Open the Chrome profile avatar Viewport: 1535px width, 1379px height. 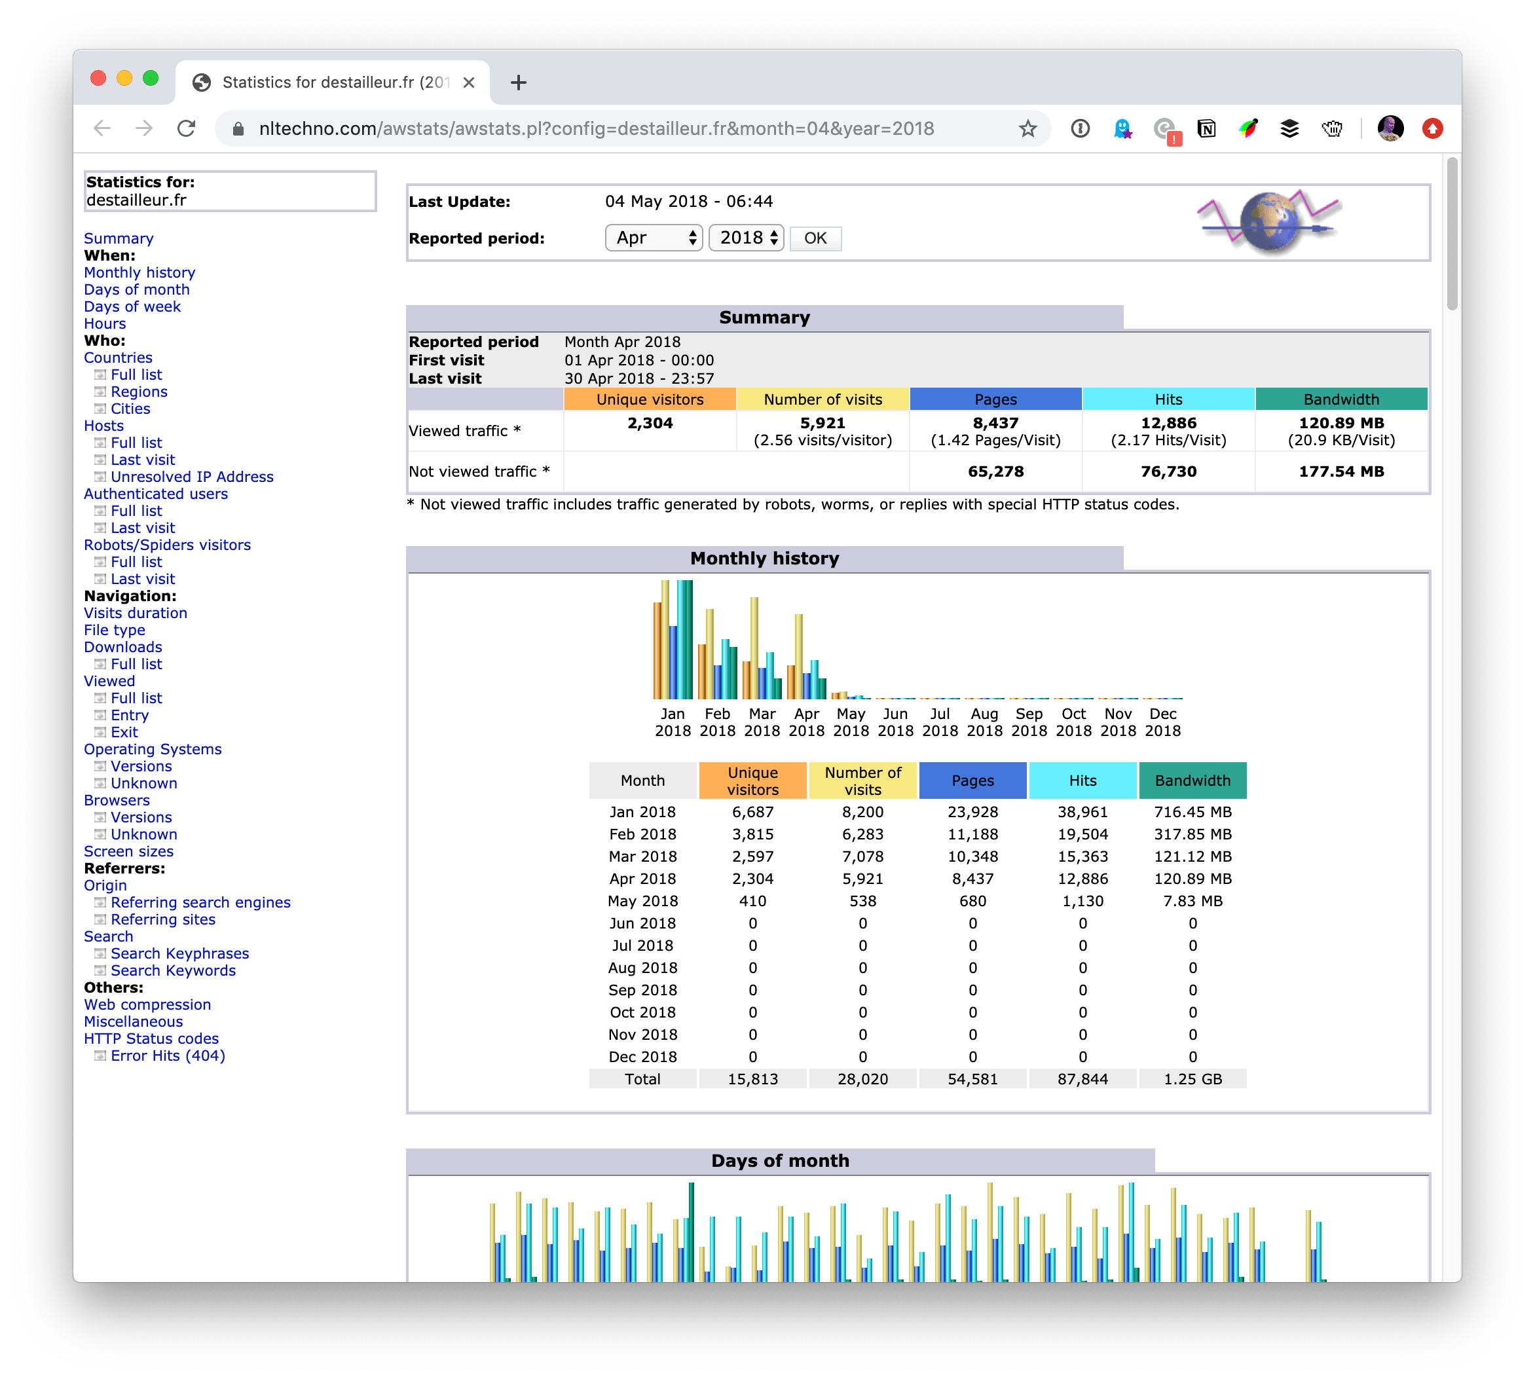[x=1390, y=129]
